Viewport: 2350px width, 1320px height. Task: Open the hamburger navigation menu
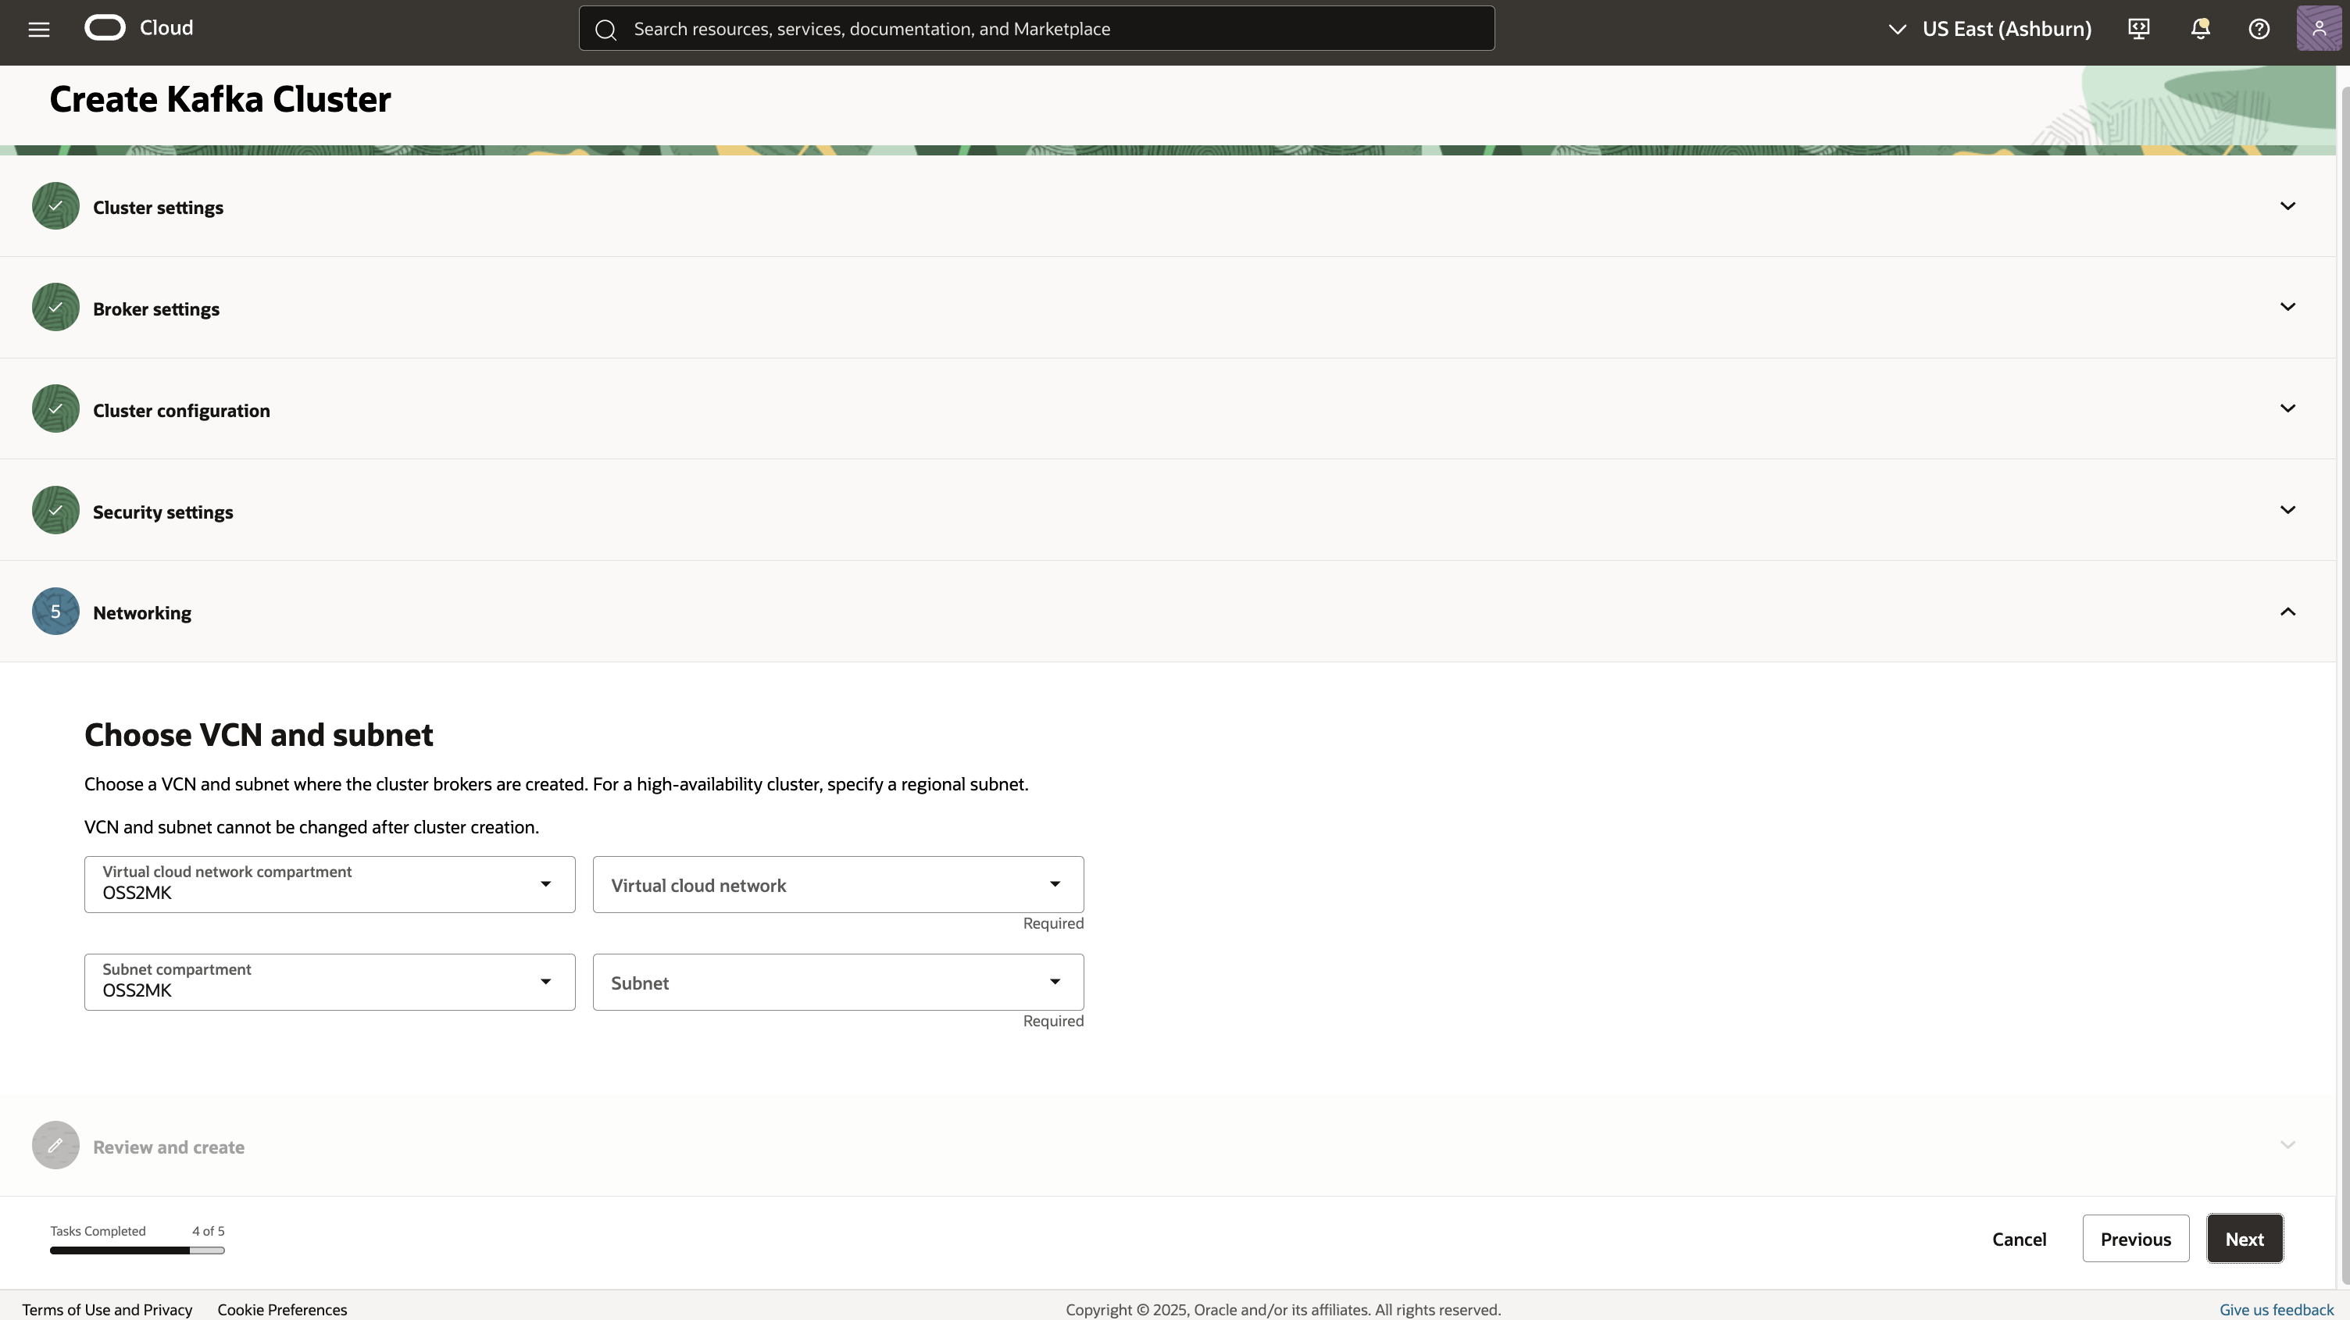pos(38,29)
